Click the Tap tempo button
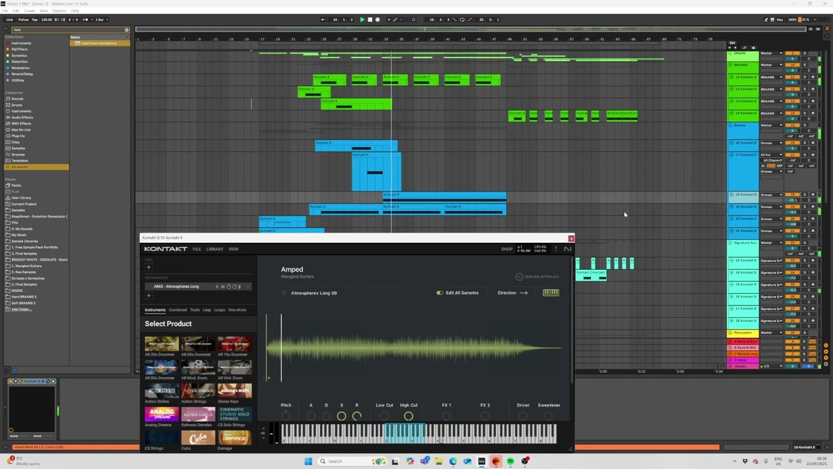833x469 pixels. [35, 20]
